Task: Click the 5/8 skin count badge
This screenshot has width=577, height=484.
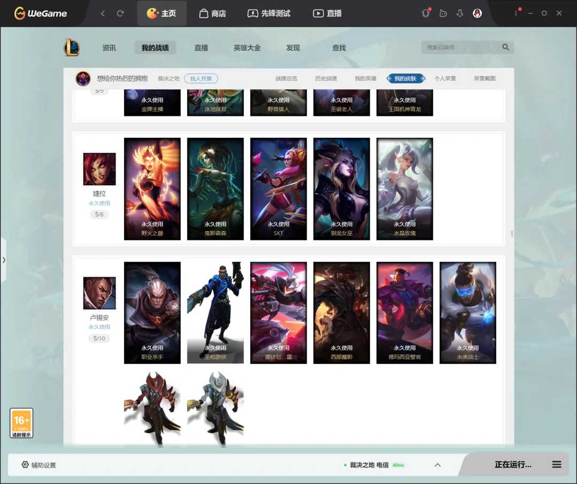Action: (99, 214)
